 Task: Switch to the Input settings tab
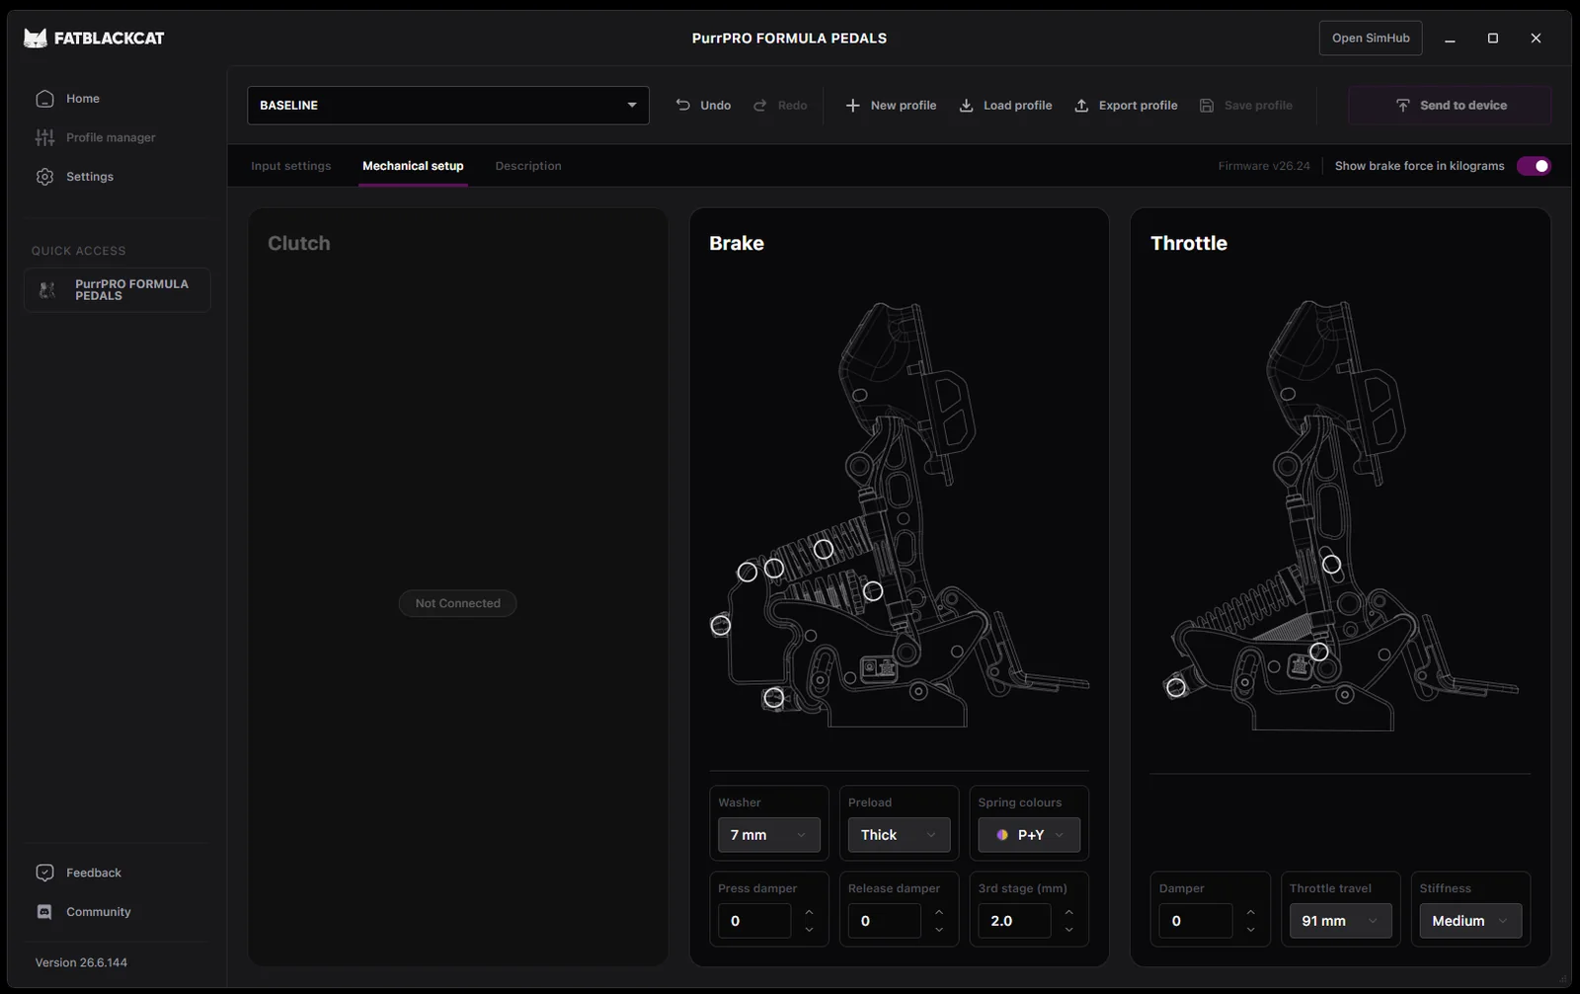(291, 166)
